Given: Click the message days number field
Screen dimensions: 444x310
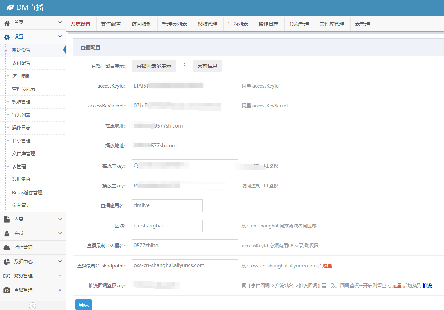Looking at the screenshot, I should point(184,66).
